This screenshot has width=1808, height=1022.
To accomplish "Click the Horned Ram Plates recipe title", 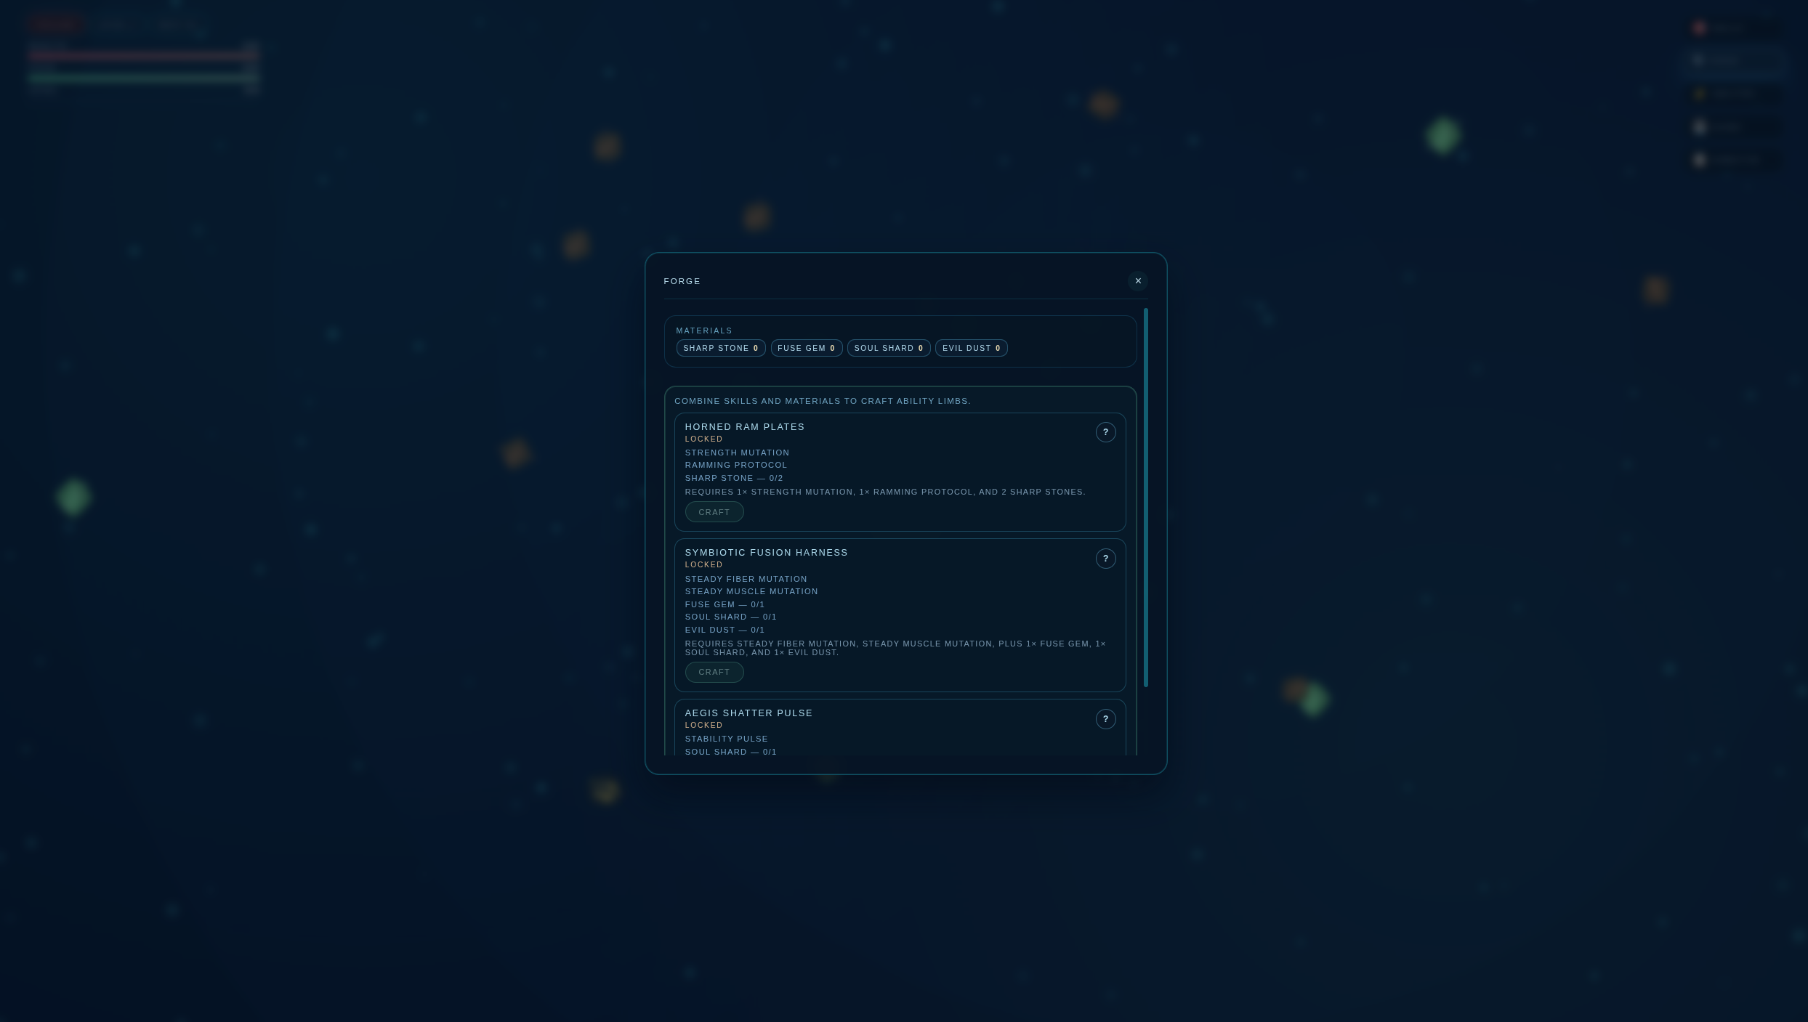I will tap(744, 427).
